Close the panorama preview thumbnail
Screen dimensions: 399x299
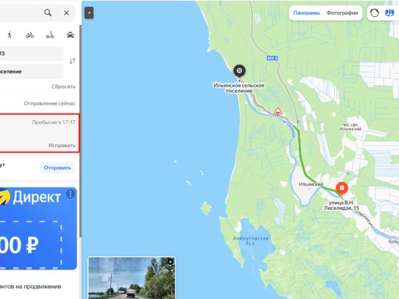(170, 262)
